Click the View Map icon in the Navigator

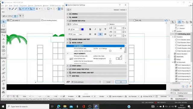183,22
